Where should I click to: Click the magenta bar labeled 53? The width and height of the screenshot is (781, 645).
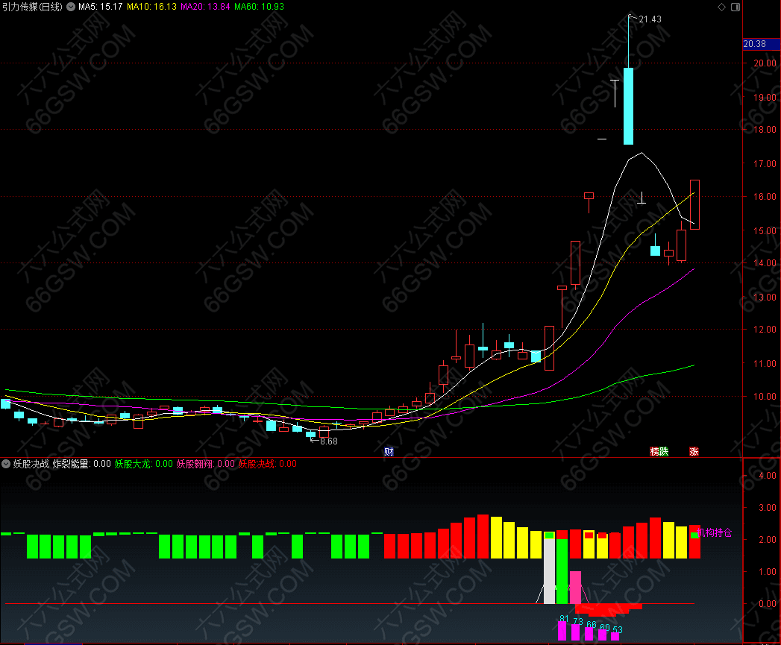click(x=615, y=636)
